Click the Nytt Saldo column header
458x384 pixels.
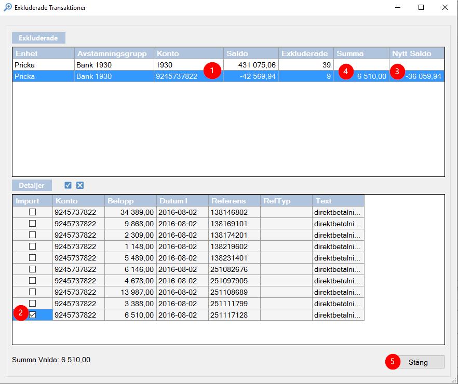pos(417,53)
